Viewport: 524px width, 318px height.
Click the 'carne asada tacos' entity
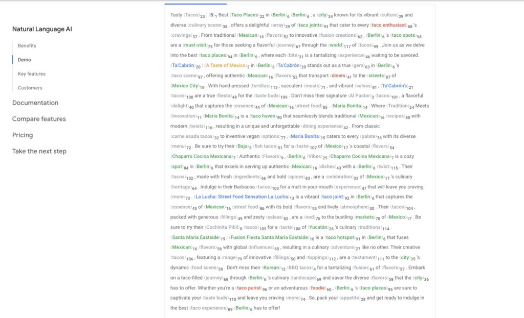click(192, 136)
